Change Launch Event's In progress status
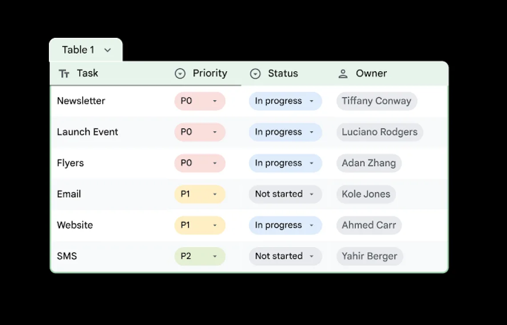Viewport: 507px width, 325px height. click(286, 132)
